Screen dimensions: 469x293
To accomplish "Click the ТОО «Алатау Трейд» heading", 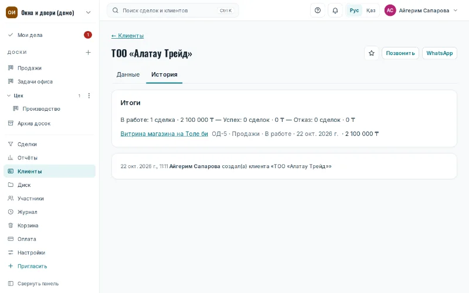I will (152, 53).
